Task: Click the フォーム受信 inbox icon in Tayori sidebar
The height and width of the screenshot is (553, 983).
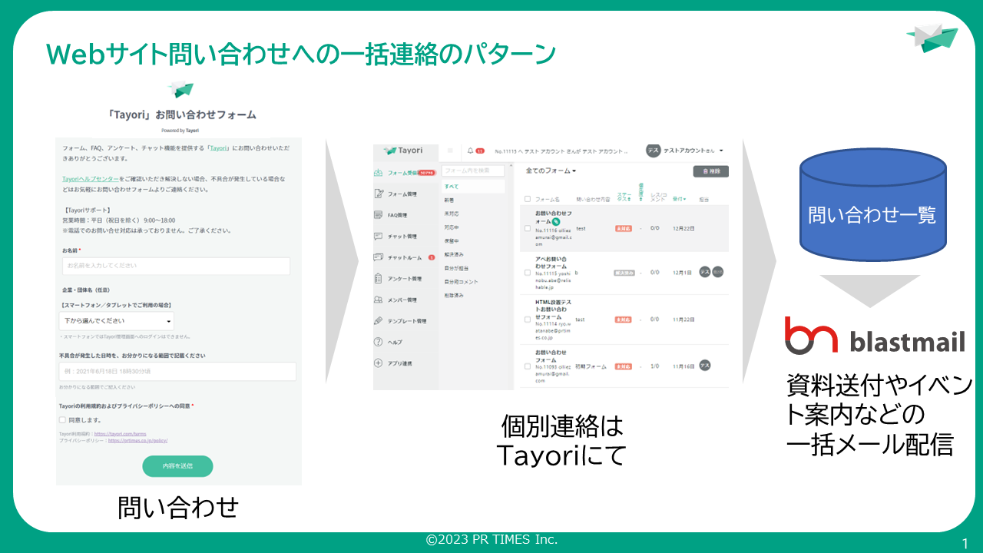Action: pyautogui.click(x=378, y=173)
